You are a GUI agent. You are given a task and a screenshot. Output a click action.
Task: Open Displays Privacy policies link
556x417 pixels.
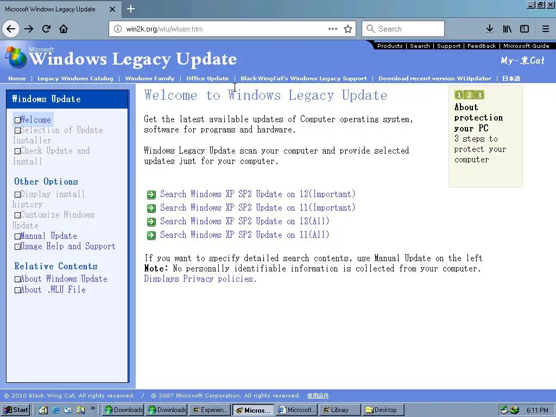[200, 279]
